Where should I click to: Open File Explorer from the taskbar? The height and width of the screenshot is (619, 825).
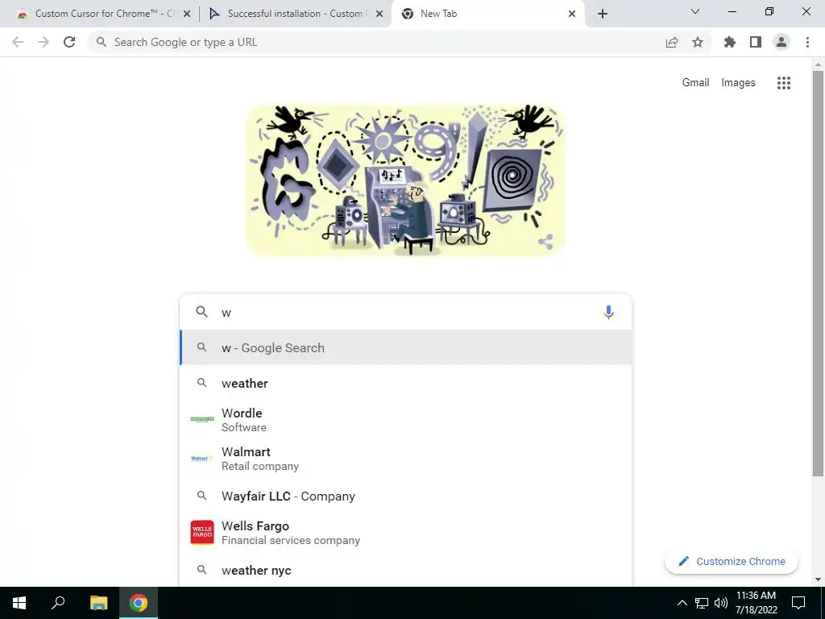pos(98,603)
